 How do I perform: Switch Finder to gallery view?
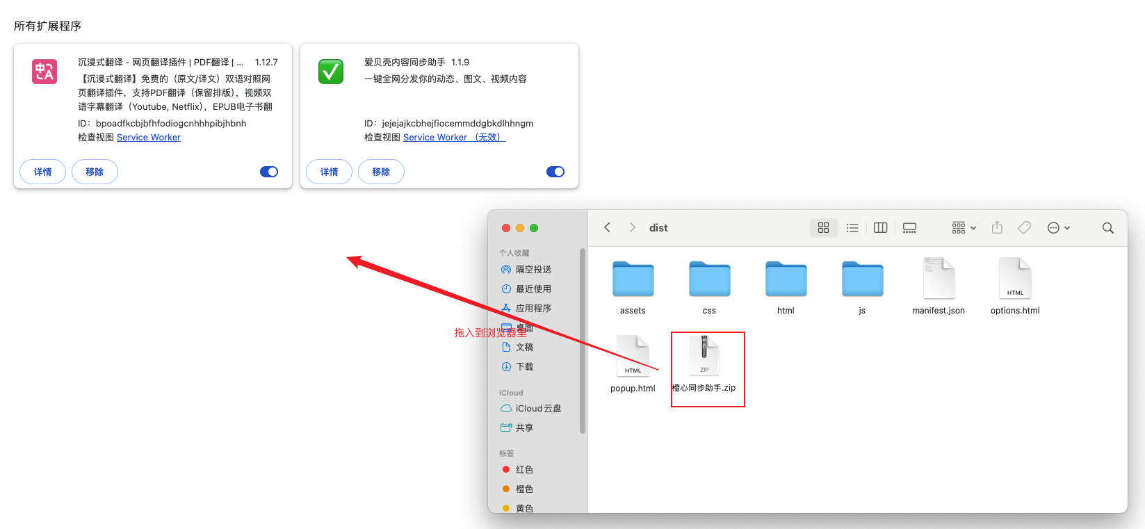[909, 227]
